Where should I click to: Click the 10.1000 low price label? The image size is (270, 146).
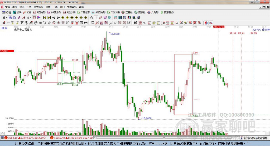(x=147, y=118)
